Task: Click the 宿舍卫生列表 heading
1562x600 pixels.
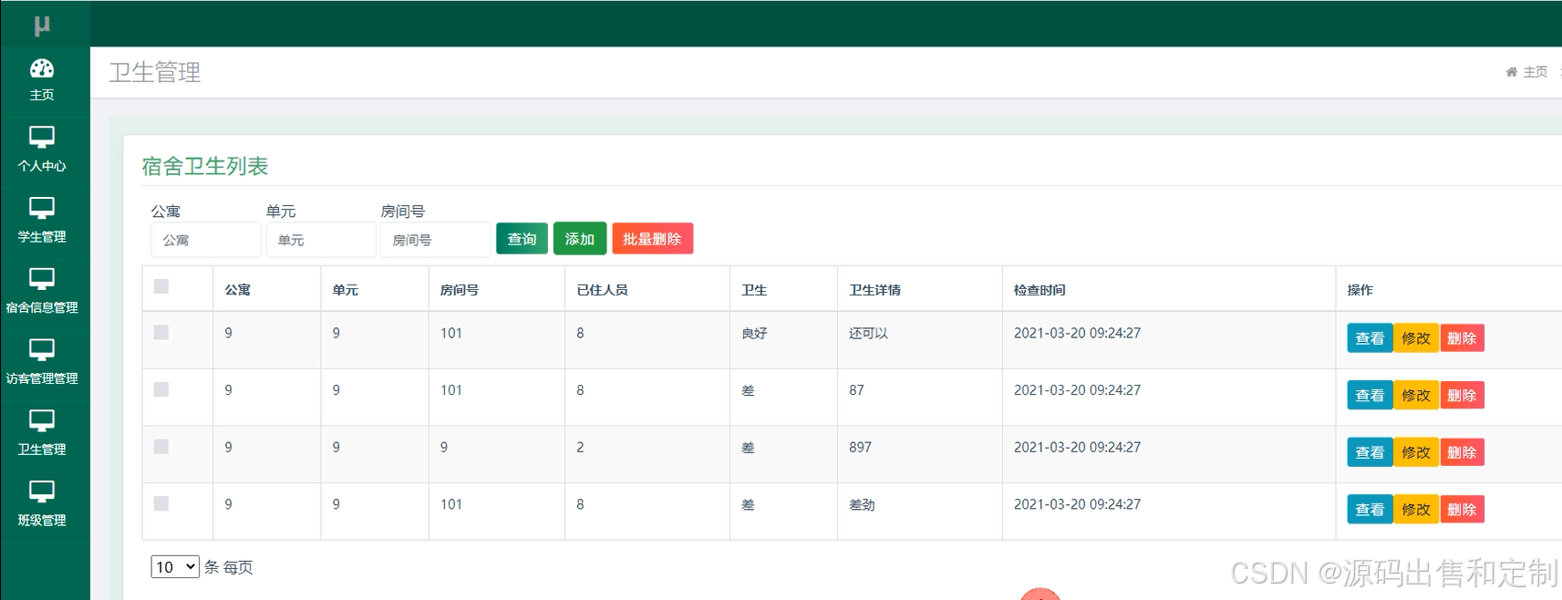Action: tap(205, 166)
